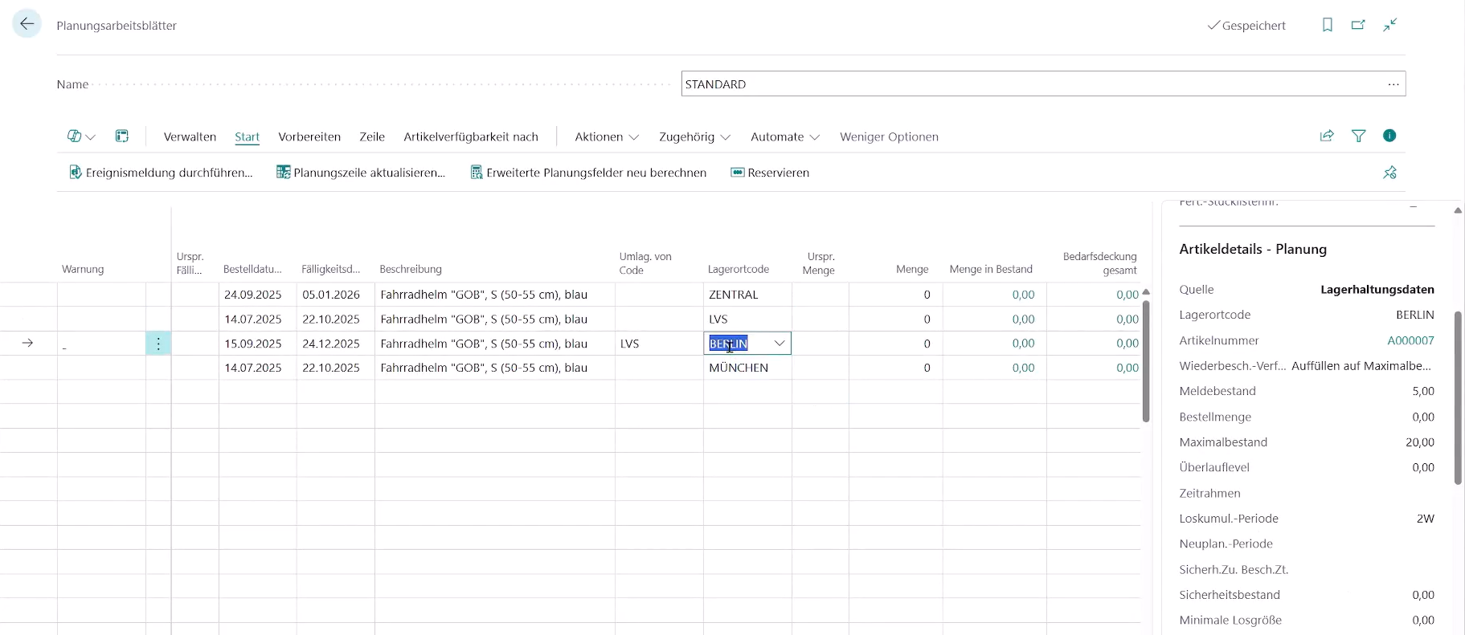Click the pin action bar icon
The height and width of the screenshot is (635, 1465).
(x=1389, y=173)
